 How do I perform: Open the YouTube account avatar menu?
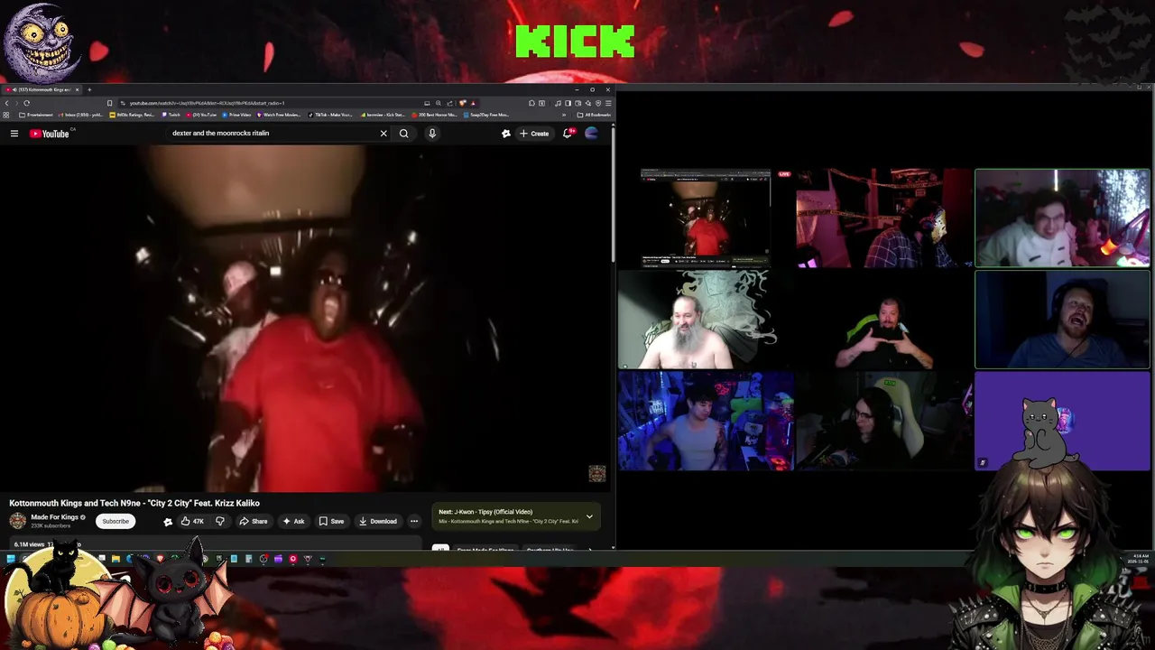click(592, 134)
